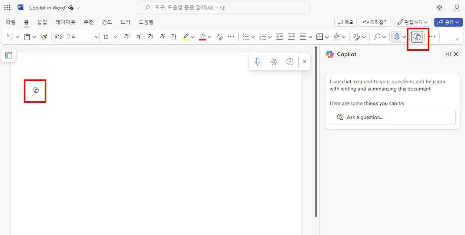Close the floating dictation toolbar
Viewport: 465px width, 235px height.
[305, 62]
